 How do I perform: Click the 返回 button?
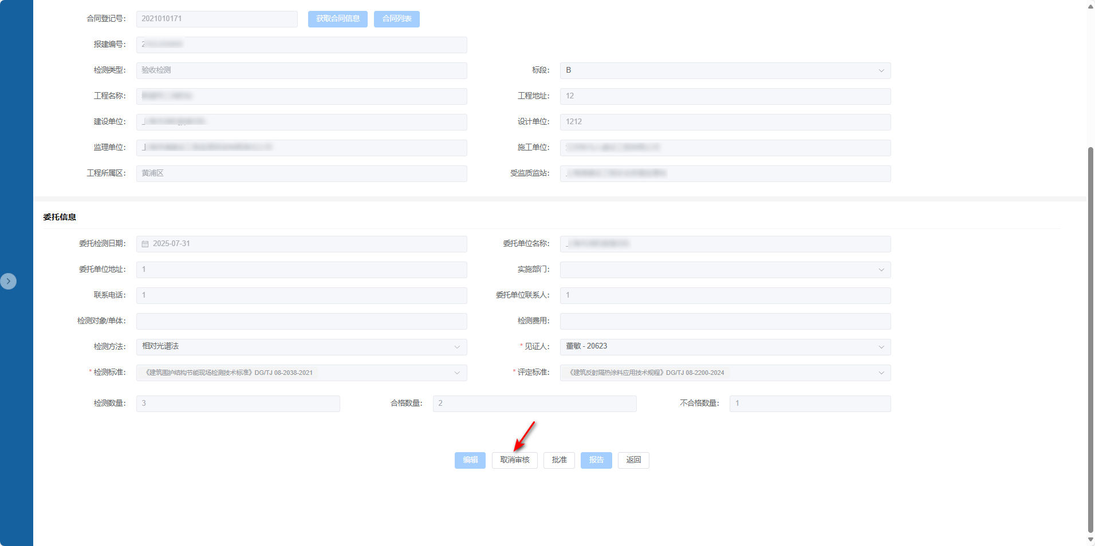pos(633,460)
